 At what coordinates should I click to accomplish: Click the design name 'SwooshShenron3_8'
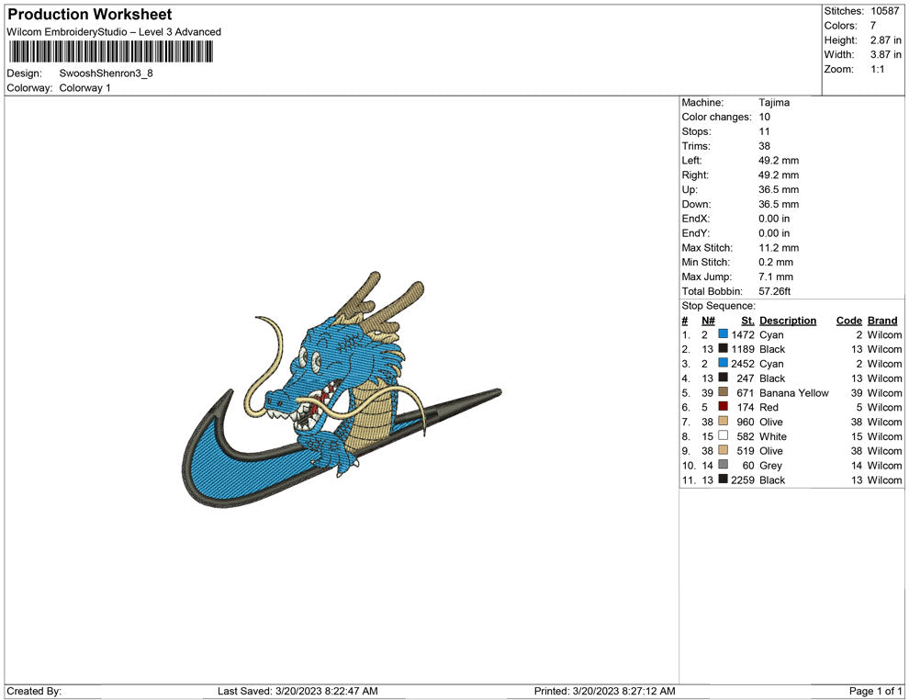coord(107,73)
